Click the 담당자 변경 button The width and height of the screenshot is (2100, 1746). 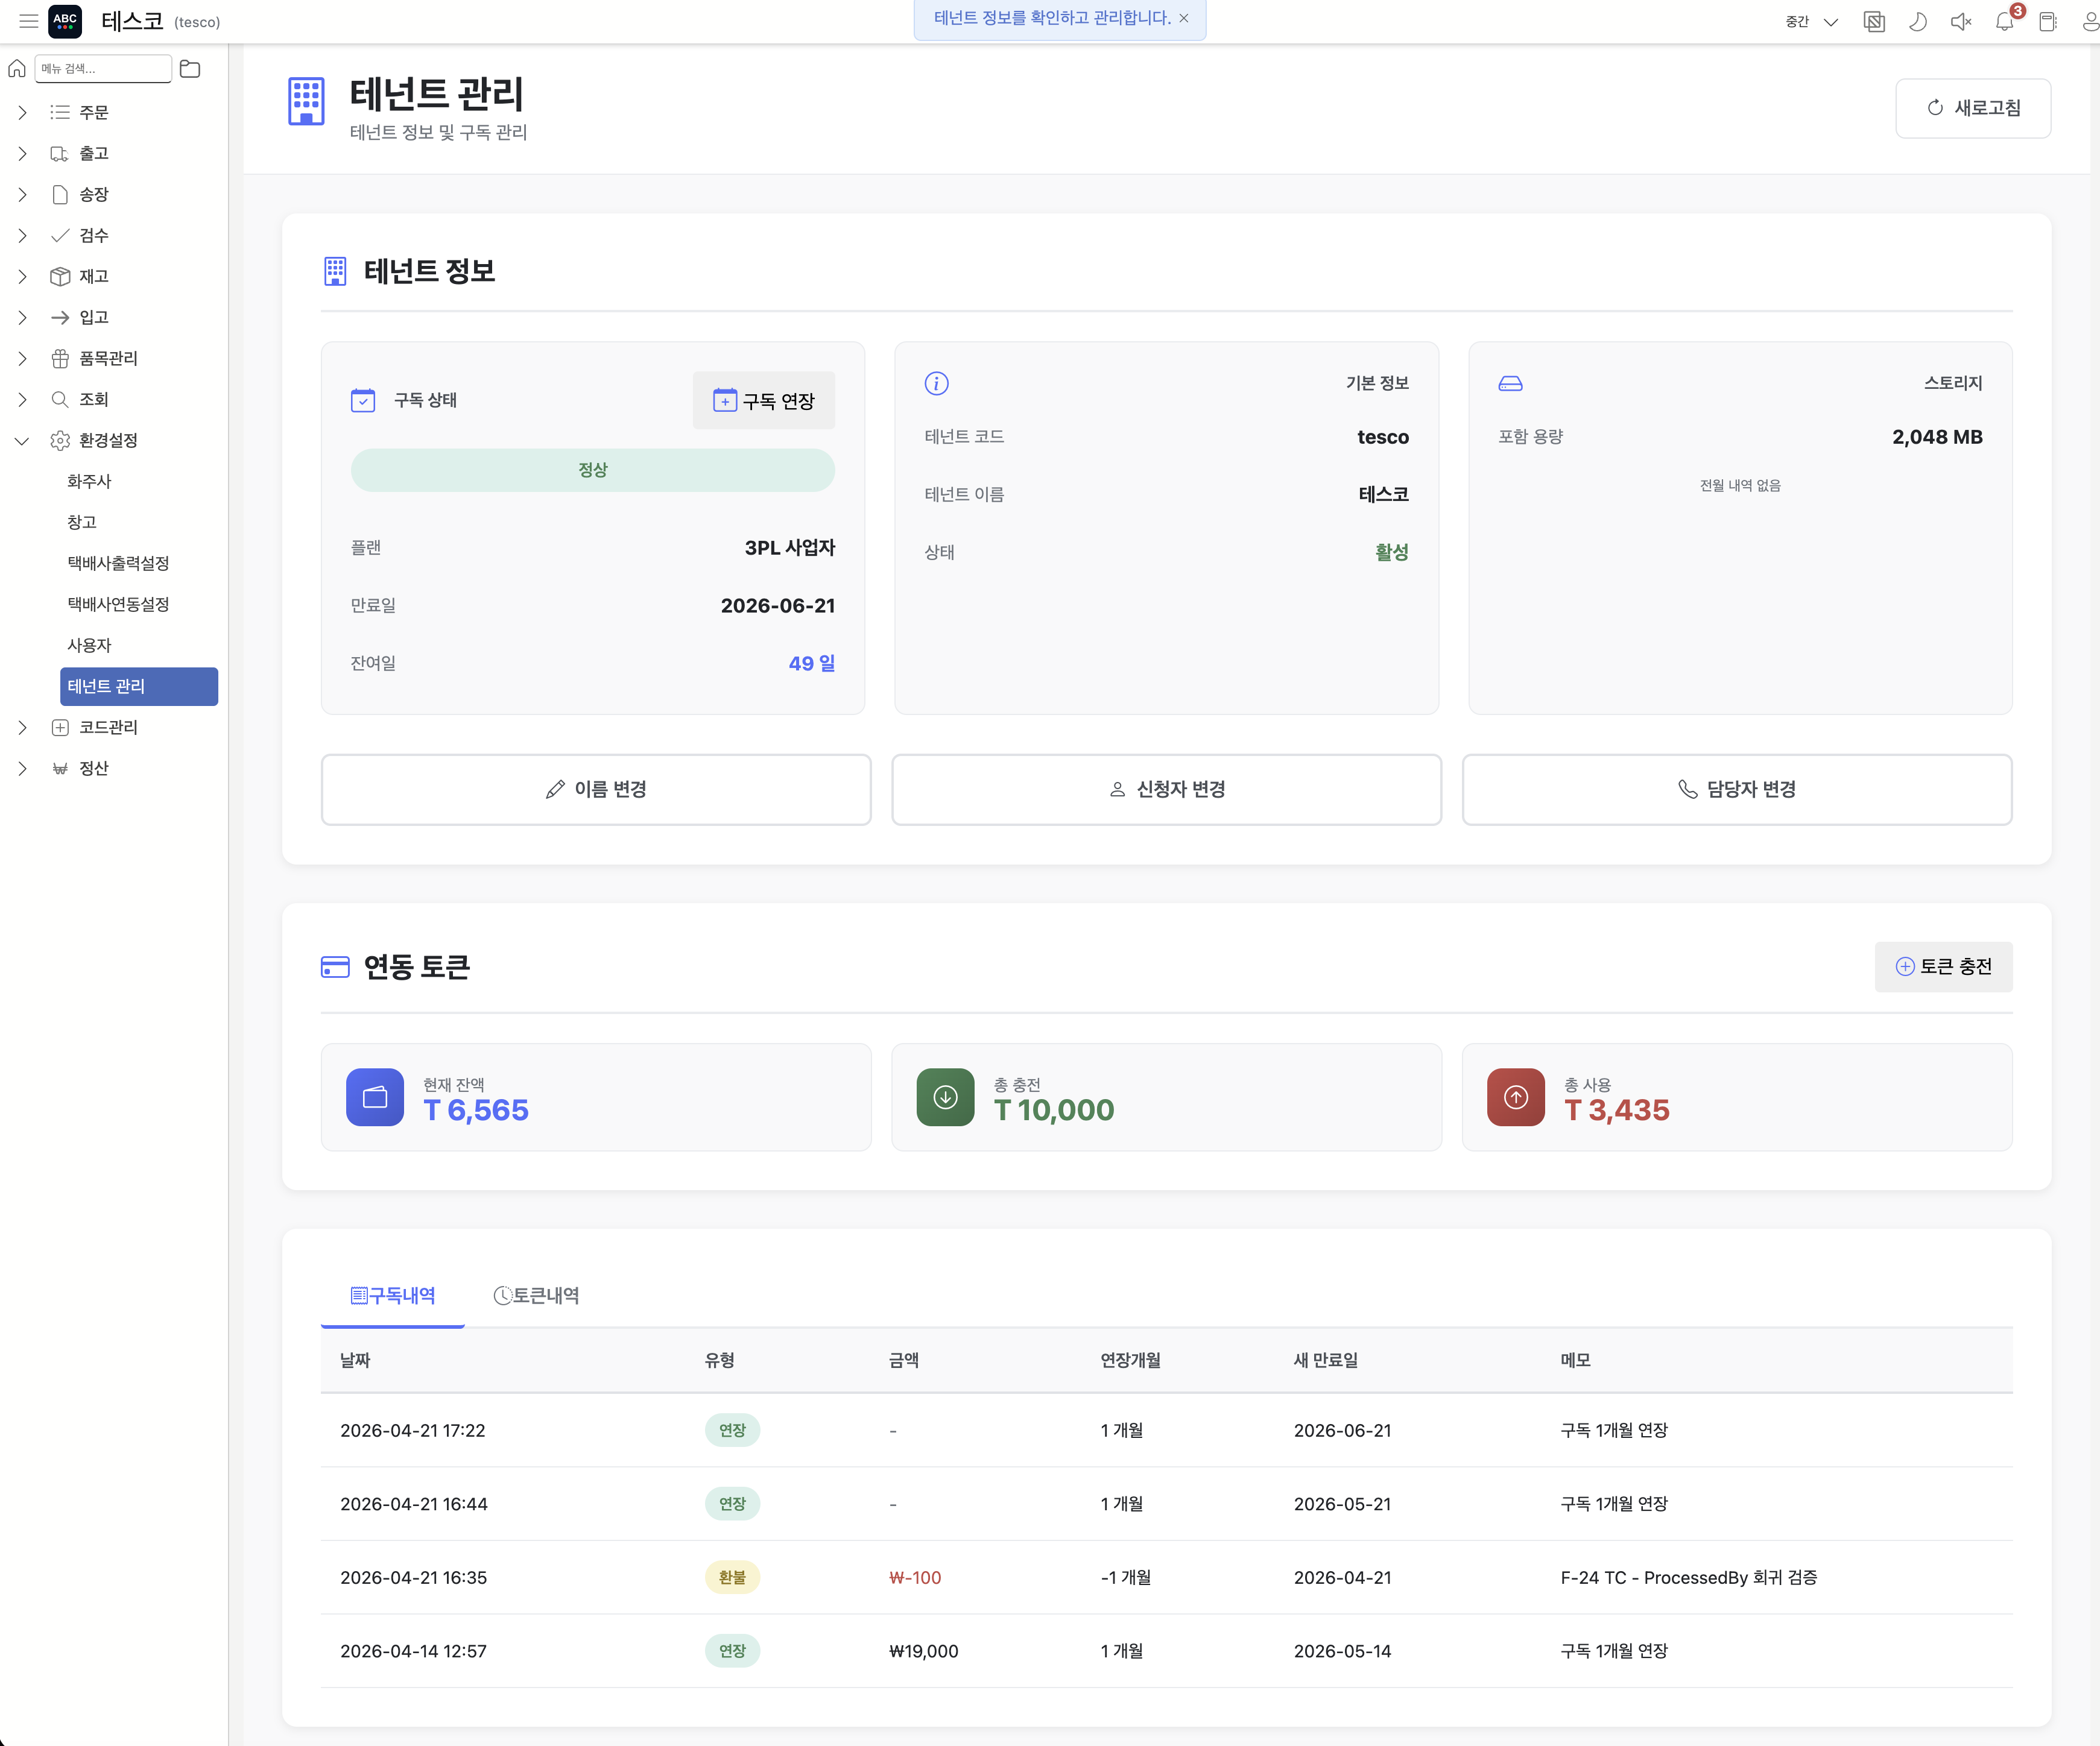click(1737, 790)
